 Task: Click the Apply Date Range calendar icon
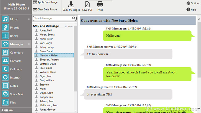[x=35, y=2]
